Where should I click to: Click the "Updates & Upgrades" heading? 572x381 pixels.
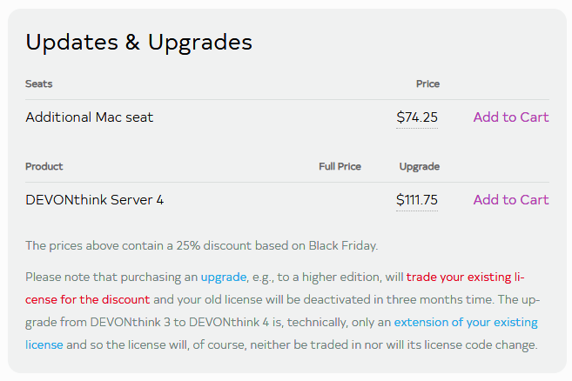139,42
